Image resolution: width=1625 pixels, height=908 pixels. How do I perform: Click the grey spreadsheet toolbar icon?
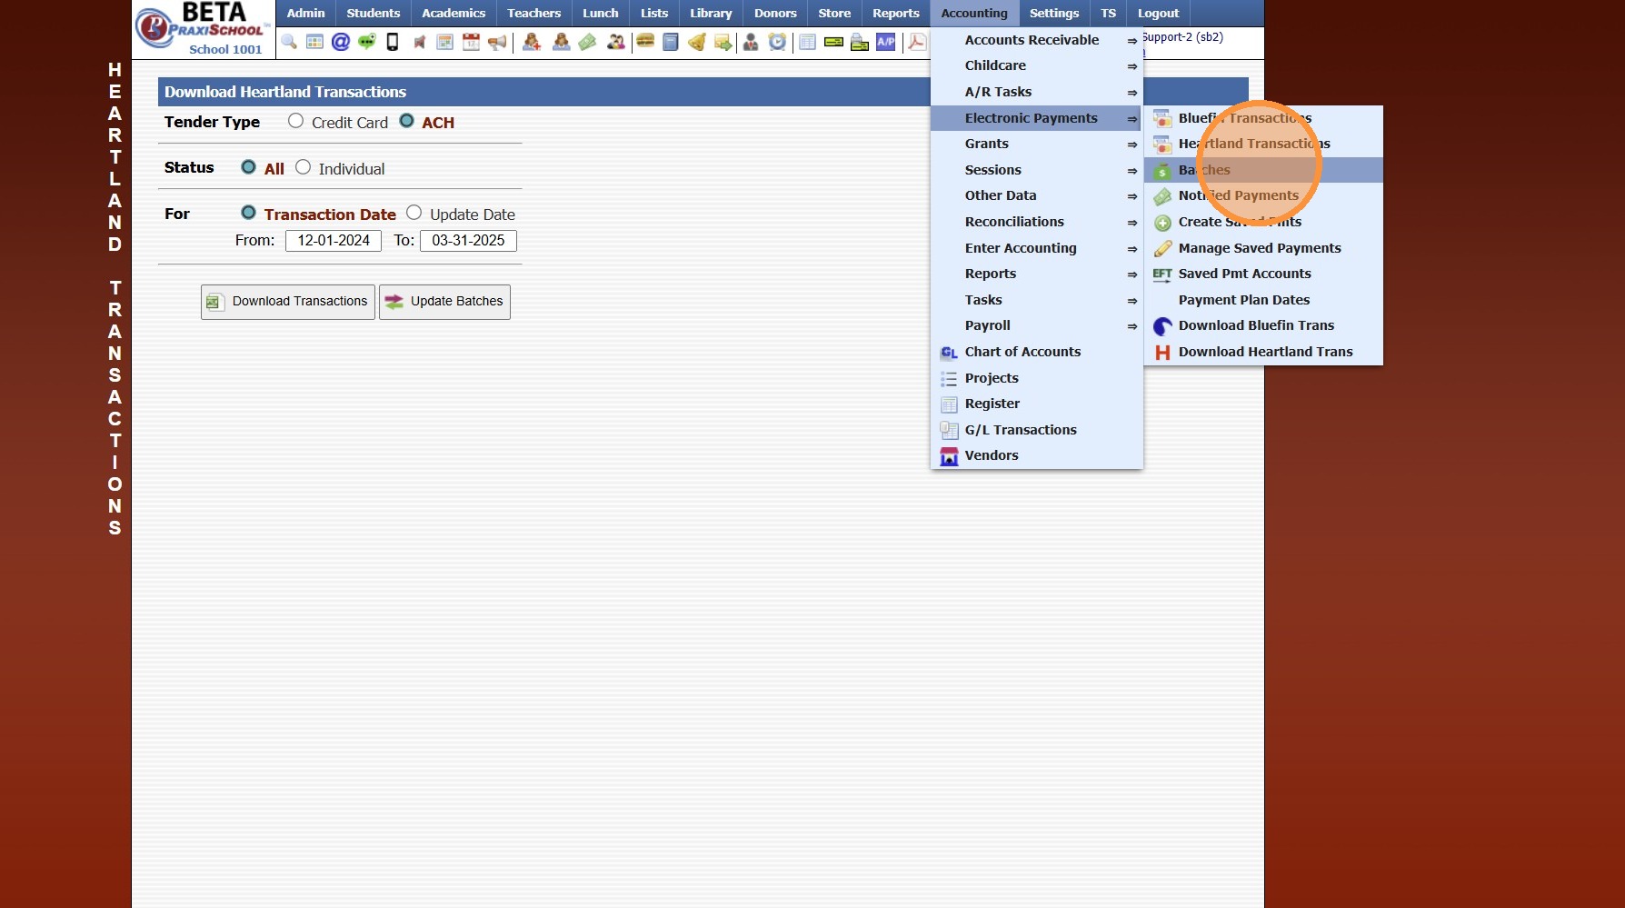click(807, 42)
